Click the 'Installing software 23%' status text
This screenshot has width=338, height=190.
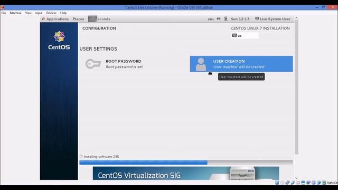(x=101, y=157)
